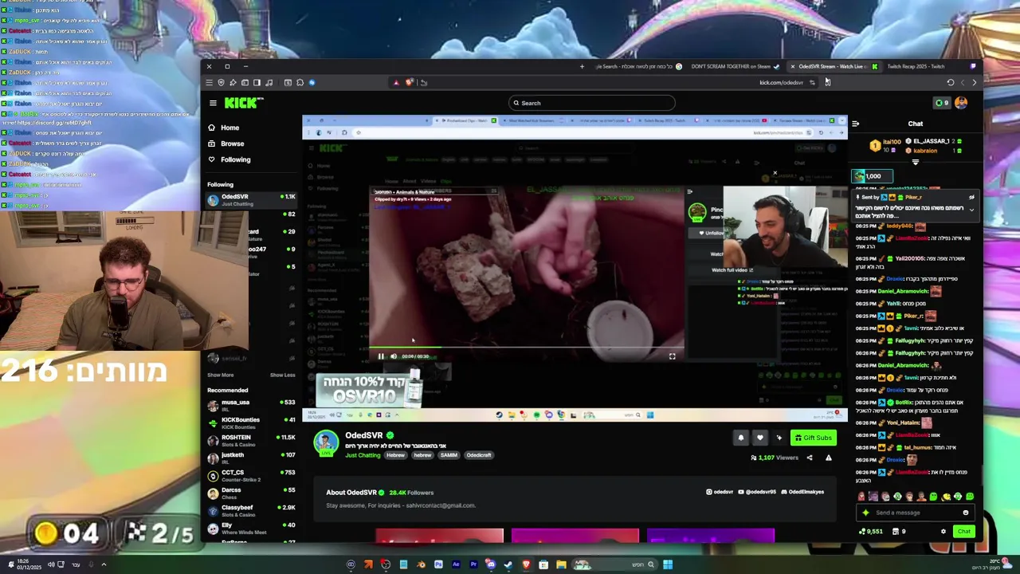This screenshot has width=1020, height=574.
Task: Open the Kick hamburger sidebar menu
Action: pos(213,103)
